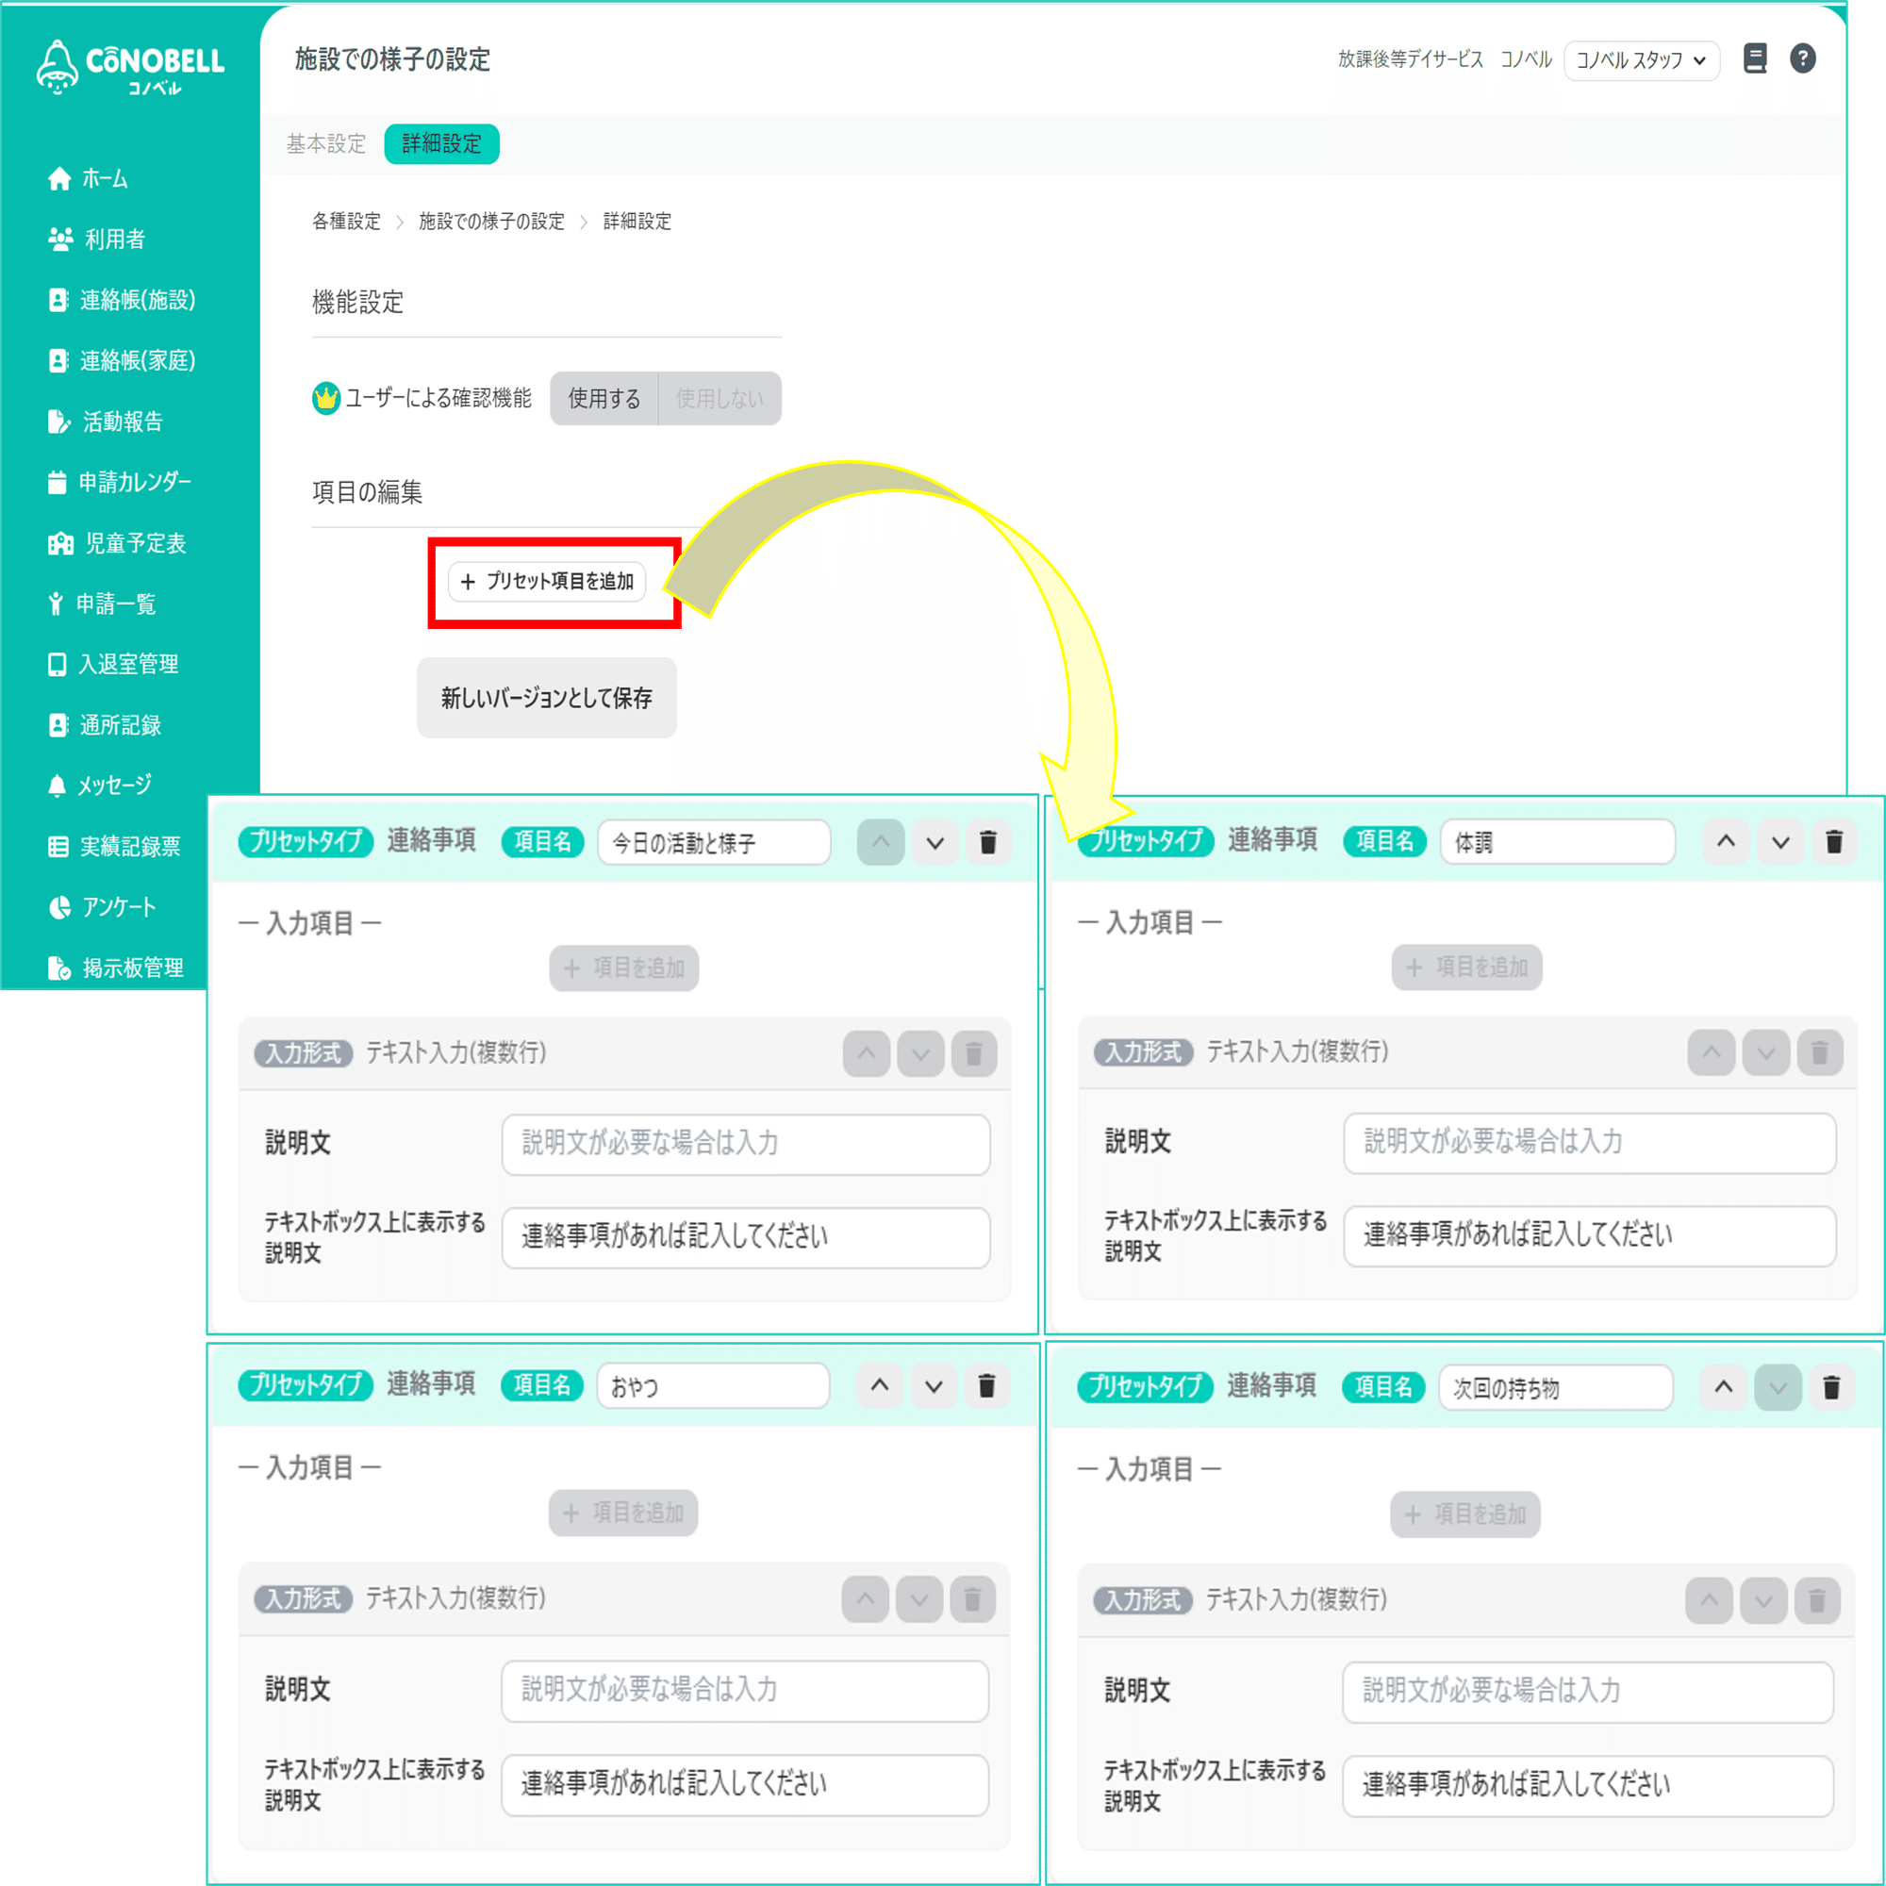Select the 詳細設定 tab
This screenshot has height=1886, width=1886.
pos(441,143)
